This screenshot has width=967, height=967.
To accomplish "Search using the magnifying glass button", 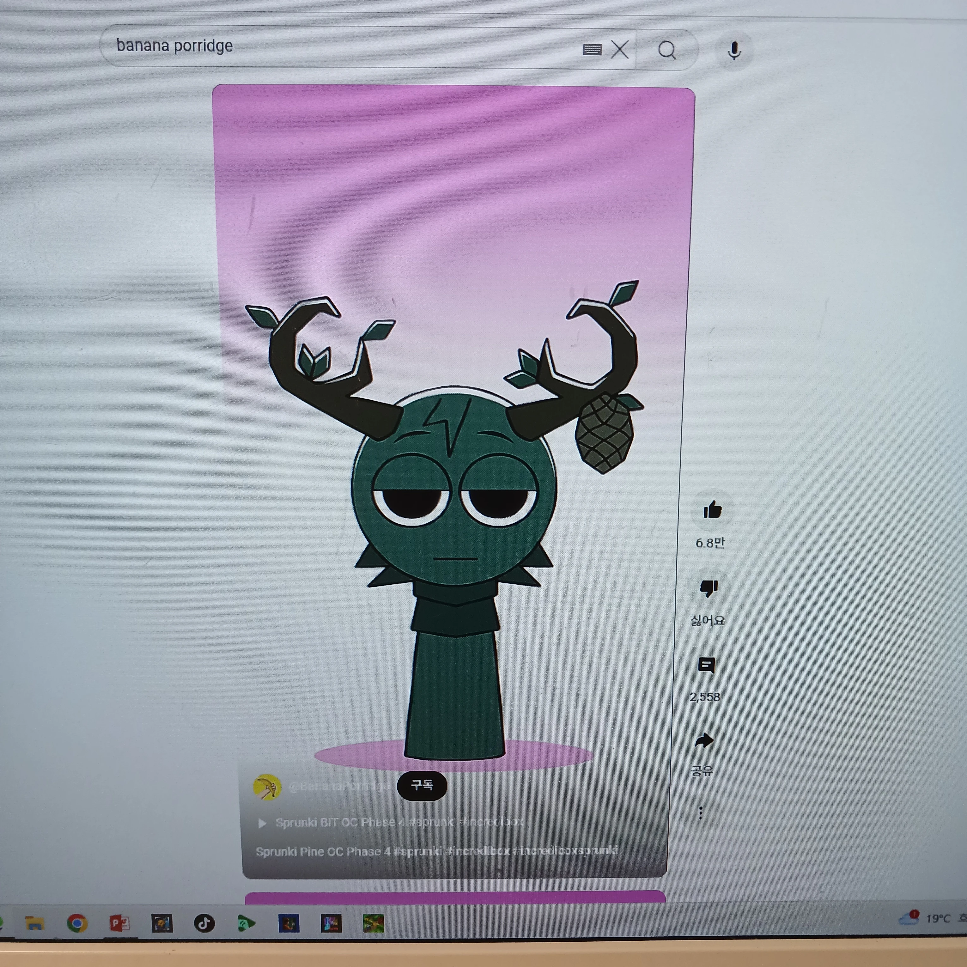I will pos(667,50).
